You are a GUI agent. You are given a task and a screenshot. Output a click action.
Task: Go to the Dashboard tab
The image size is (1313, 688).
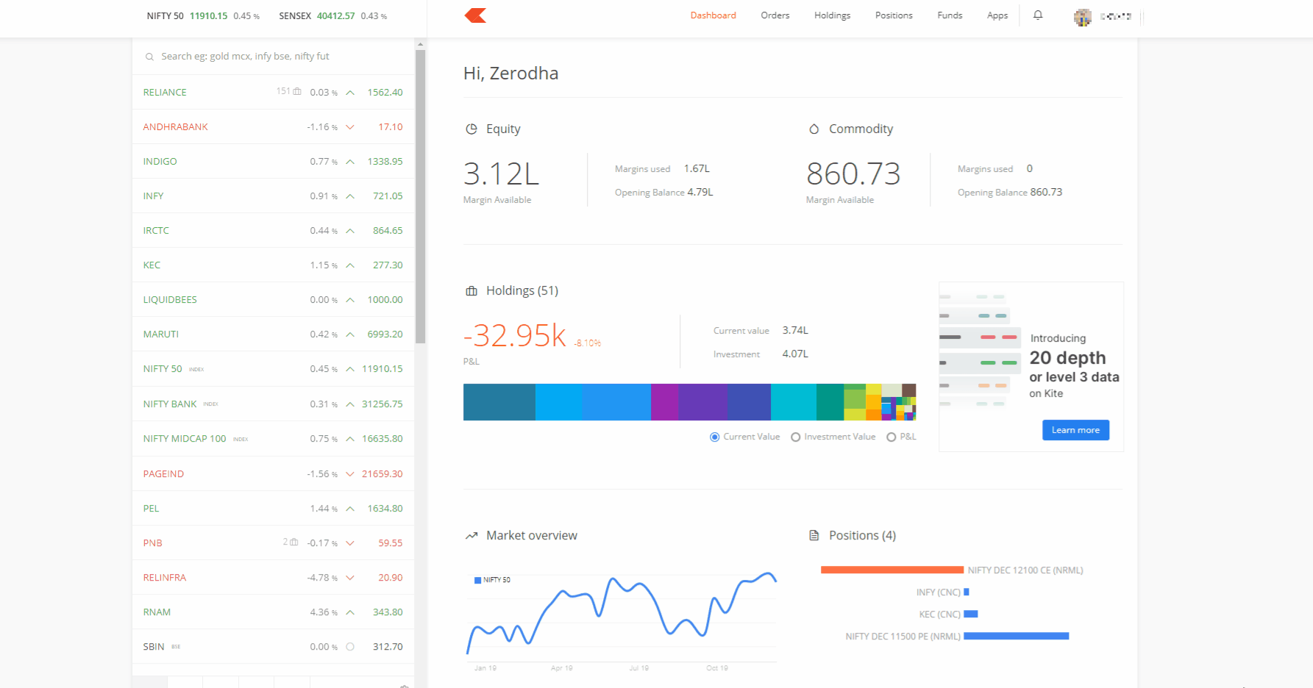point(713,15)
